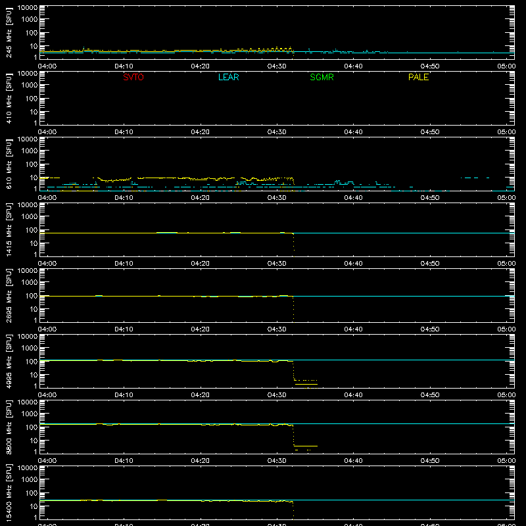Click 04:30 tick under the 245 MHz panel
This screenshot has height=526, width=526.
click(x=277, y=66)
